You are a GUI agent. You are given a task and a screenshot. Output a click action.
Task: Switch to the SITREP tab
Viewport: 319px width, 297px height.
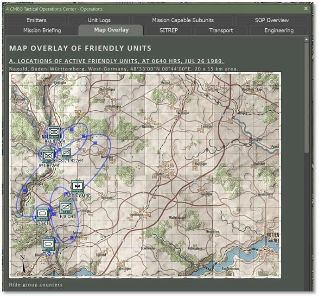(169, 31)
